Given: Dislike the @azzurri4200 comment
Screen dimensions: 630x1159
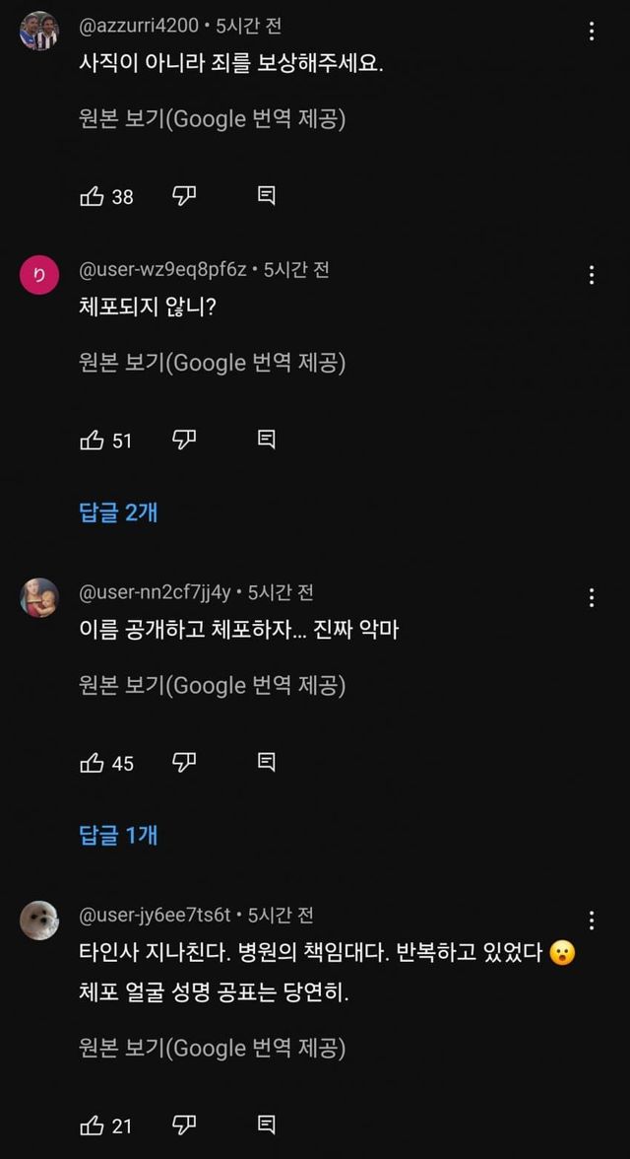Looking at the screenshot, I should 184,196.
